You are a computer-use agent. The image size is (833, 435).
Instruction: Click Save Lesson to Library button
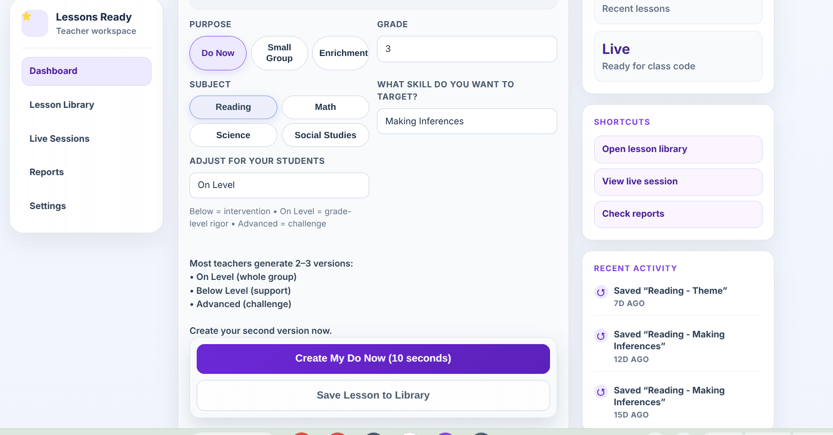[373, 395]
